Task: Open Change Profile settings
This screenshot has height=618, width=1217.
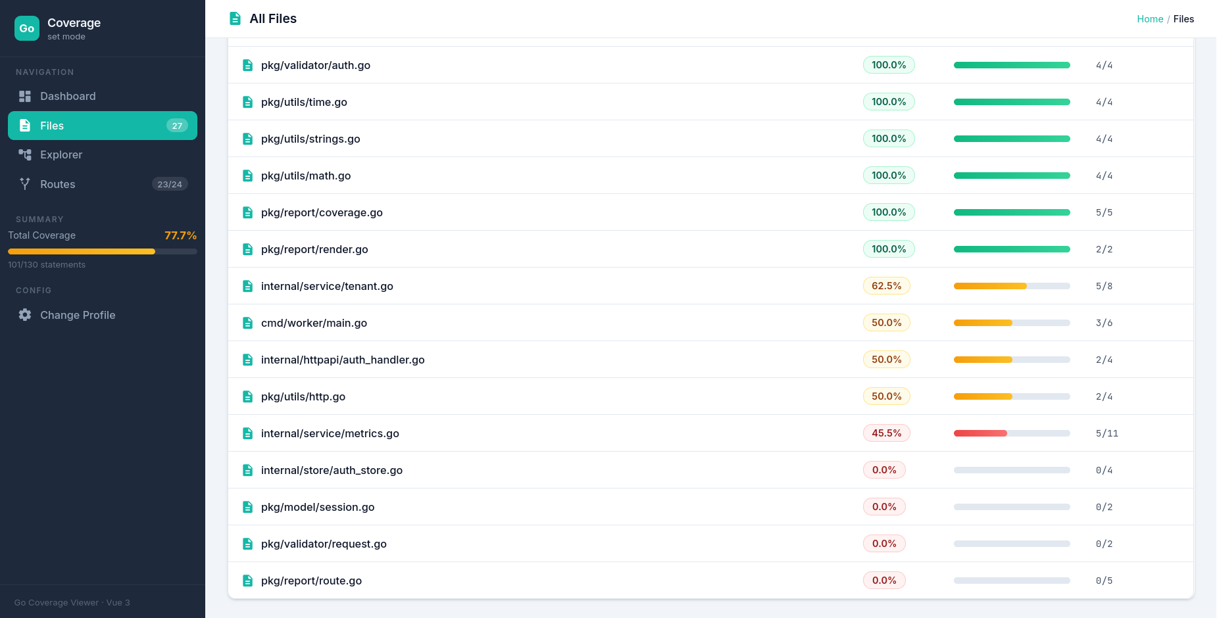Action: 78,315
